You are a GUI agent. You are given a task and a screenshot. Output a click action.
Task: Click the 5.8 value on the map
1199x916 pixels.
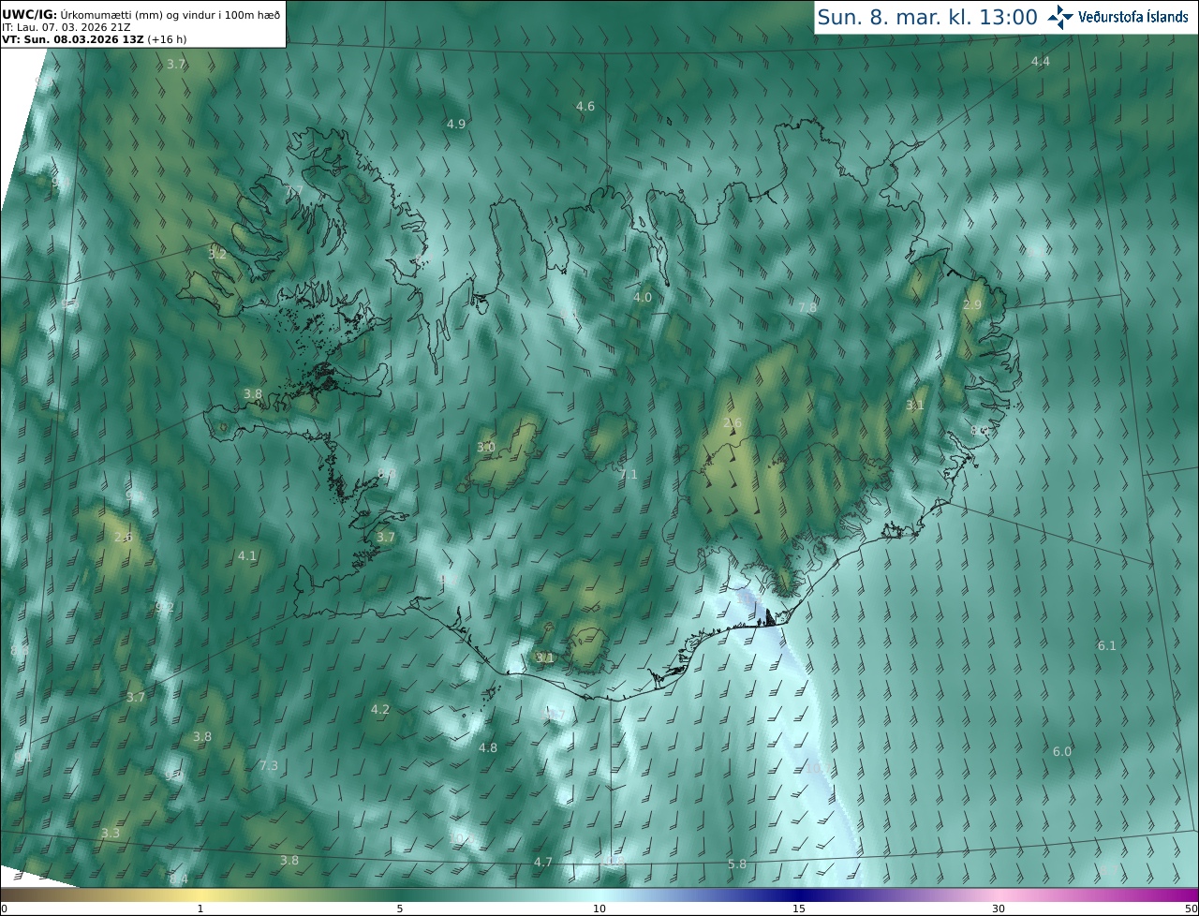click(x=737, y=864)
